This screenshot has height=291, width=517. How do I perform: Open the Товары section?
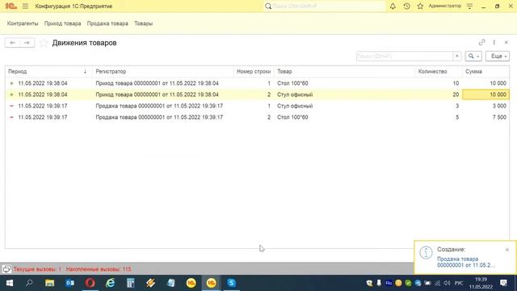(x=144, y=23)
